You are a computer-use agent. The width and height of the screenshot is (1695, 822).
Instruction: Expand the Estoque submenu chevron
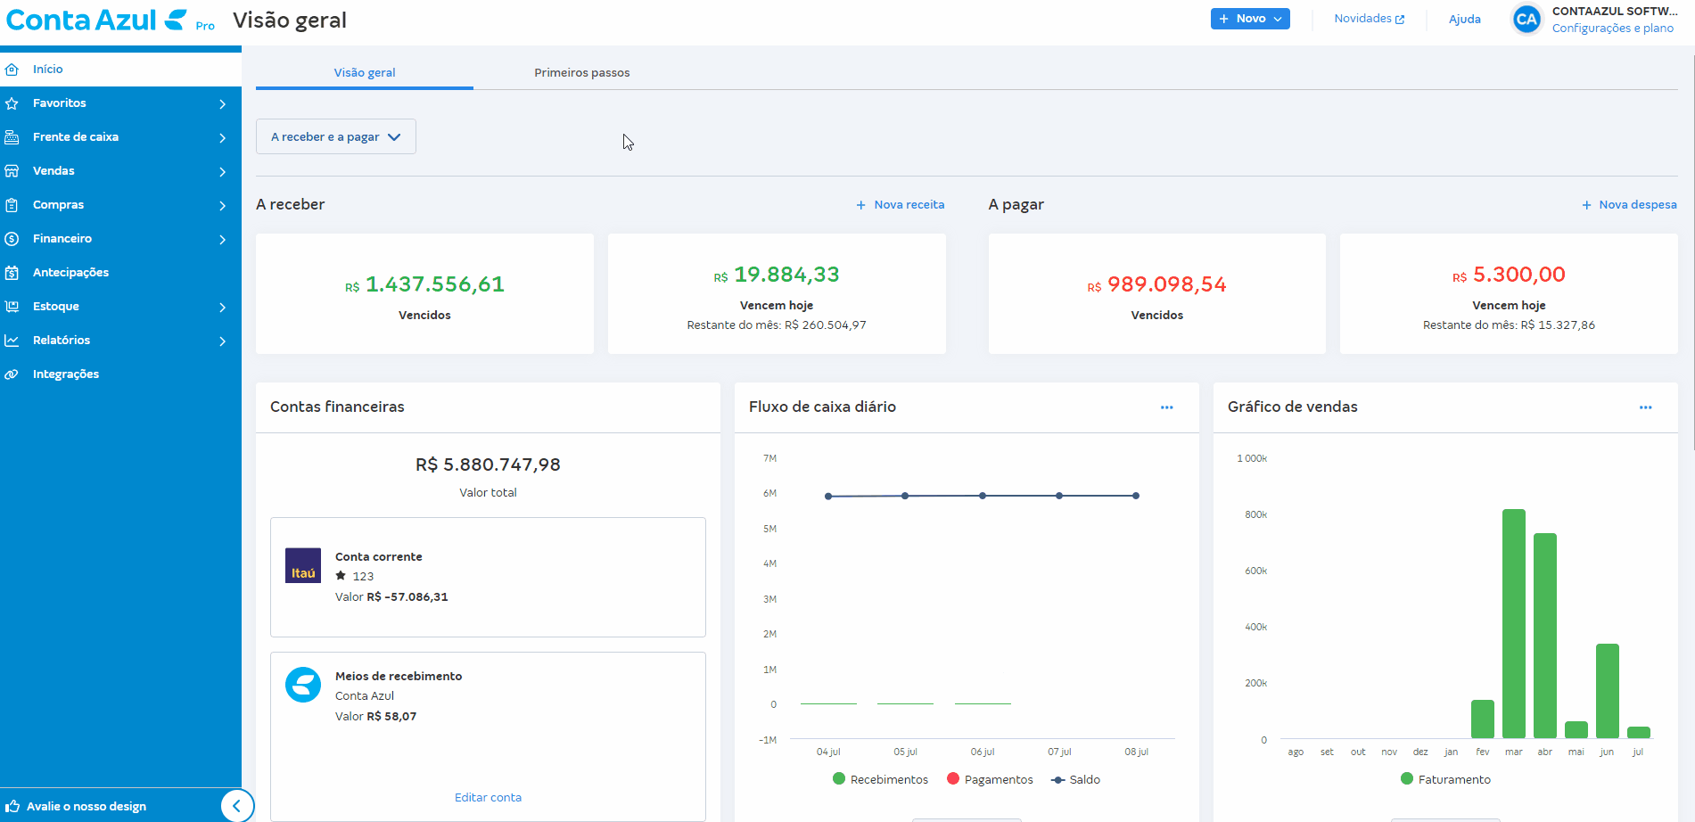(222, 308)
